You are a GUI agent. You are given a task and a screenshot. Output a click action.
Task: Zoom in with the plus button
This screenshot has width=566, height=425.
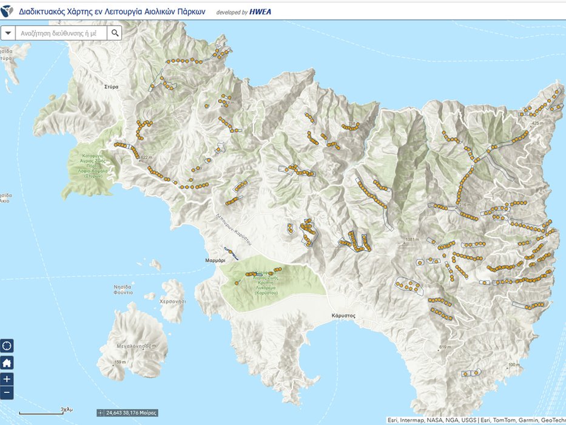pos(7,378)
